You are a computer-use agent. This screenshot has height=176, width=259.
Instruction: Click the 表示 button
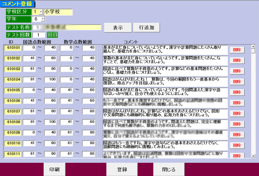coord(118,27)
